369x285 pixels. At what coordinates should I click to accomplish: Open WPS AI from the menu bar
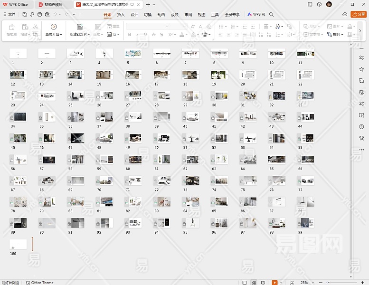tap(256, 15)
